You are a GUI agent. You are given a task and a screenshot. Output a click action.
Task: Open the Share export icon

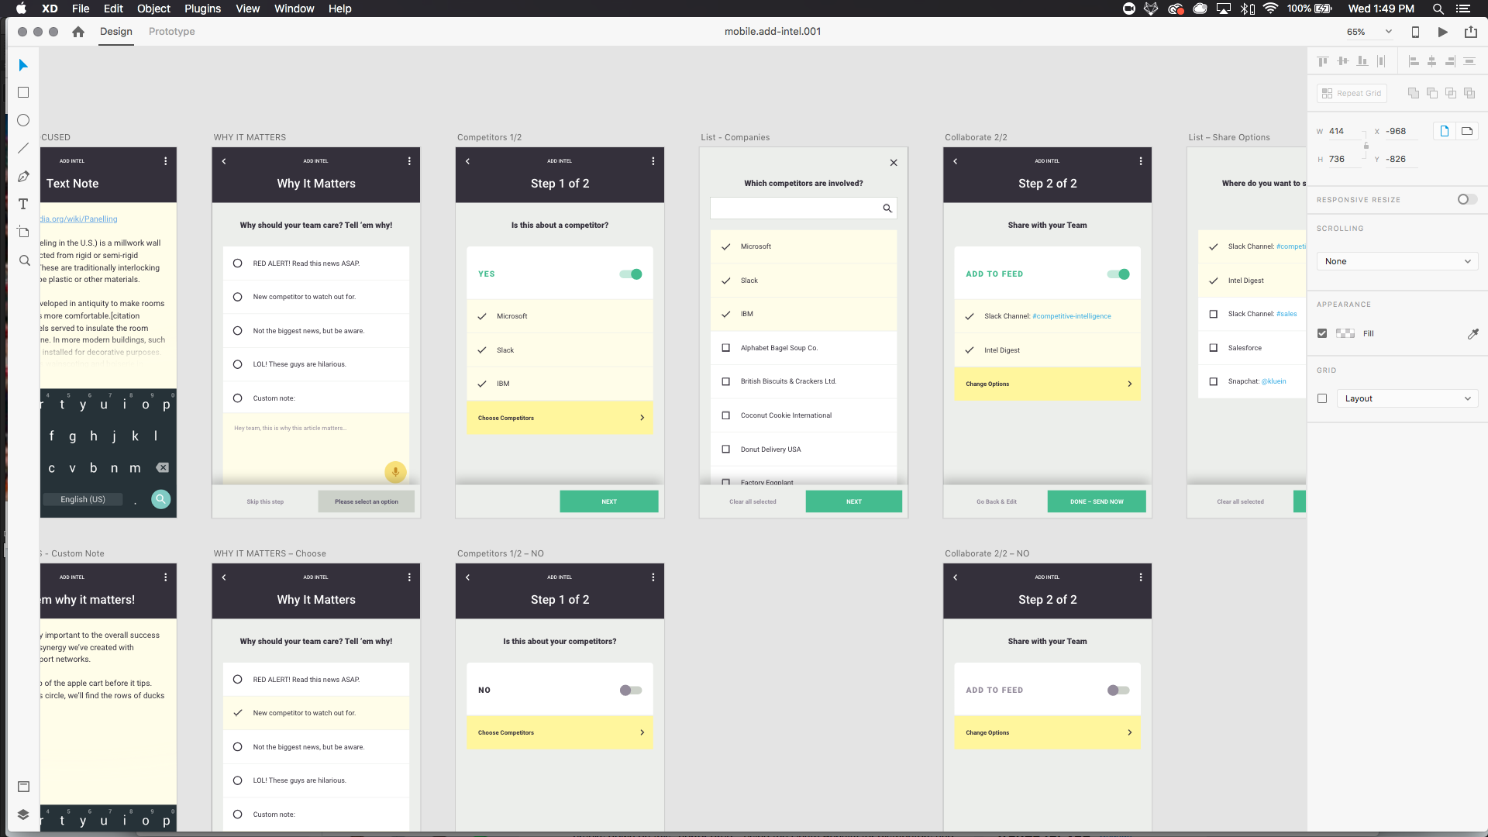(x=1470, y=32)
